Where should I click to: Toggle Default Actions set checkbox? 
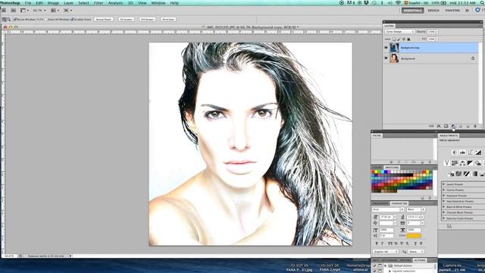click(x=374, y=265)
